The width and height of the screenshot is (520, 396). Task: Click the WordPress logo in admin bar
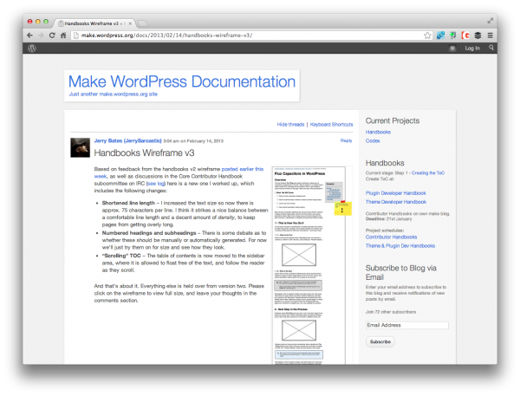point(31,49)
